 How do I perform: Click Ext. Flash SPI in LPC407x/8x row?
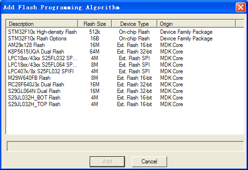click(134, 71)
